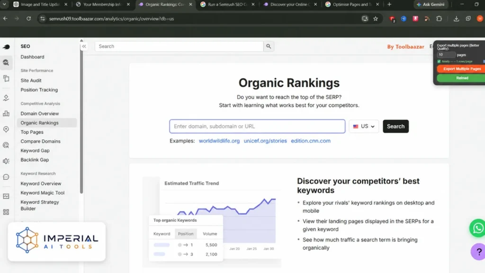Screen dimensions: 485x273
Task: Switch to Your Membership Info tab
Action: [x=103, y=4]
